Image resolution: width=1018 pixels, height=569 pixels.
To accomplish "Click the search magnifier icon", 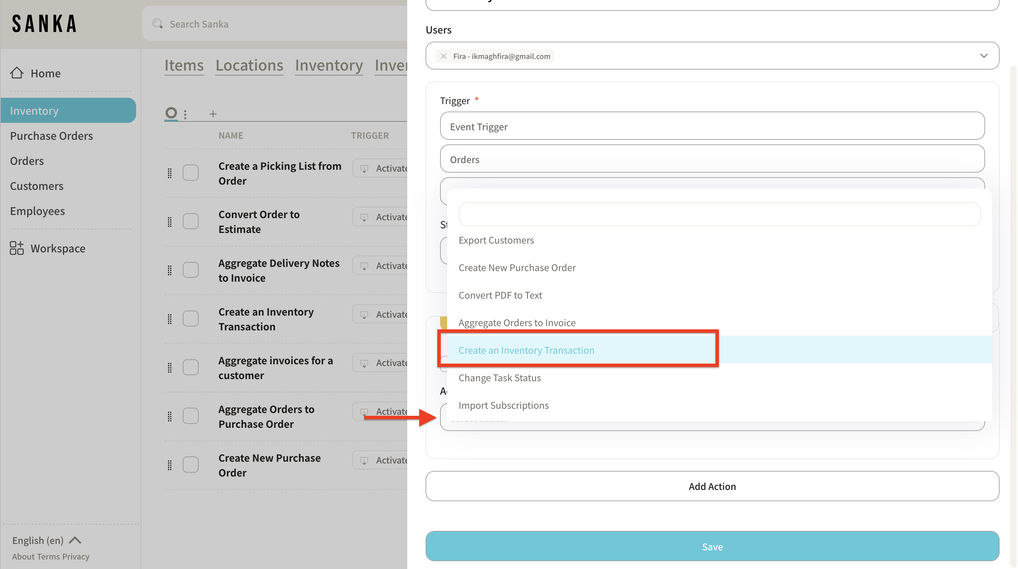I will (x=158, y=24).
